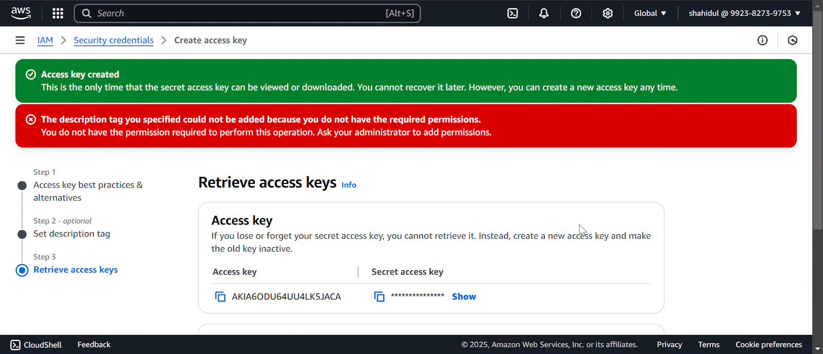
Task: Show the hidden secret access key
Action: click(x=463, y=296)
